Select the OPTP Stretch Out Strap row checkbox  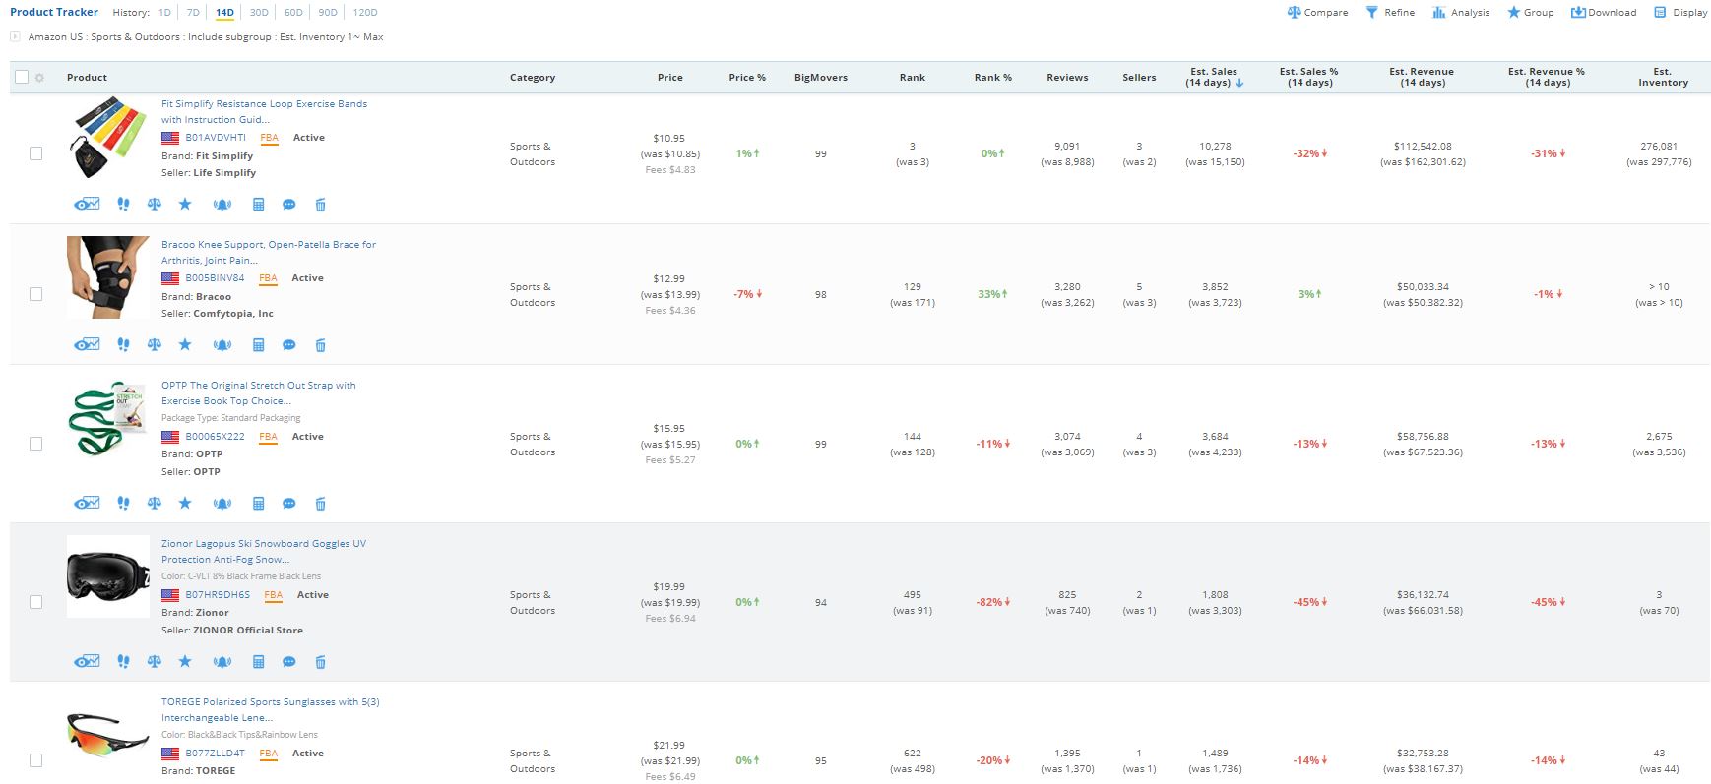[36, 444]
